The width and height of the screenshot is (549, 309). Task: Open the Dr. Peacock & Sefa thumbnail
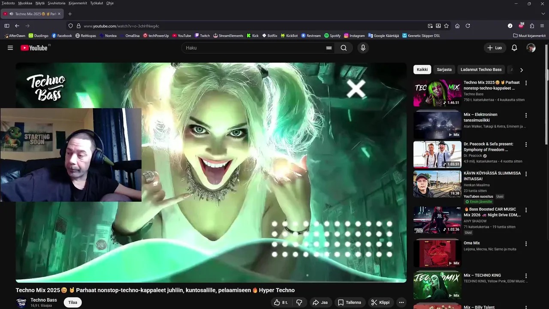point(437,154)
